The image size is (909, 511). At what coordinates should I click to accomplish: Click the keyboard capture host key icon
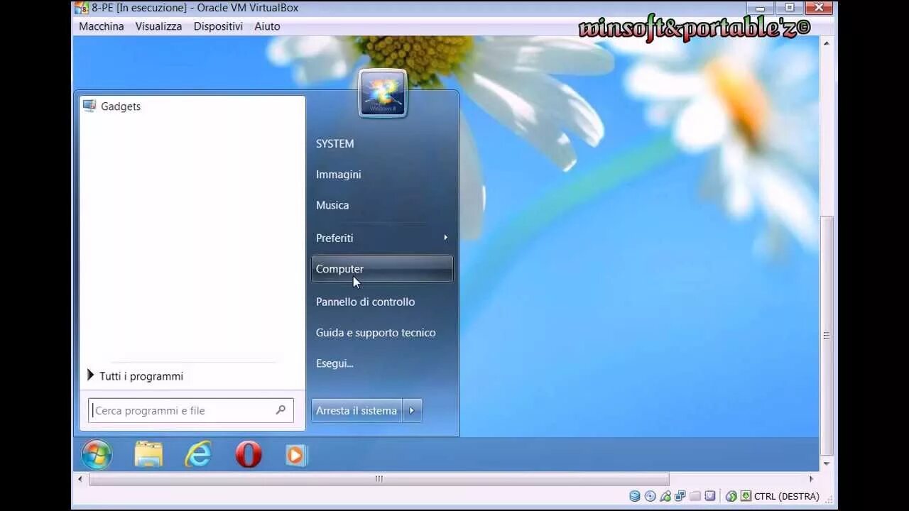click(746, 495)
